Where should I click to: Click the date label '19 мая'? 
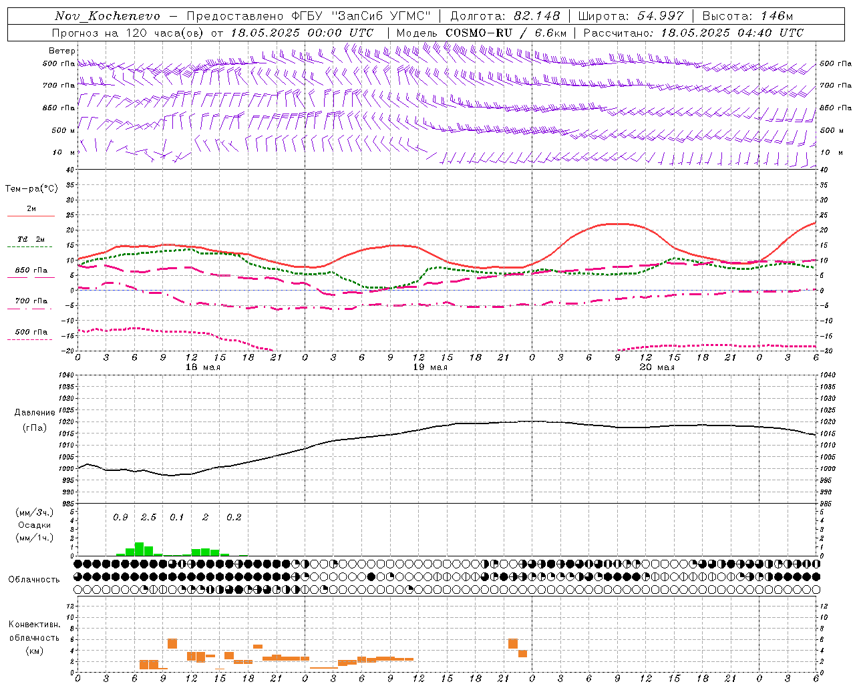coord(430,367)
